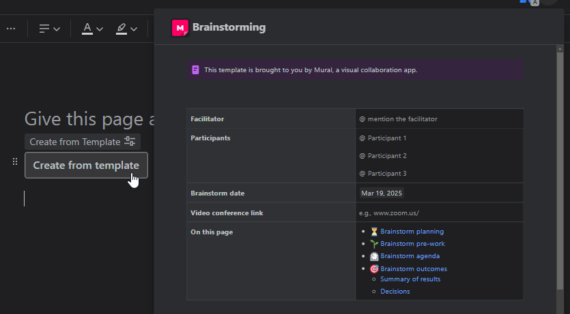
Task: Click the highlight color marker icon
Action: (x=121, y=29)
